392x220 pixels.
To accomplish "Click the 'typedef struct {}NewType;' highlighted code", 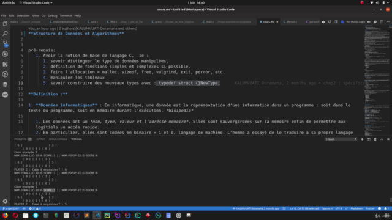I will tap(189, 83).
